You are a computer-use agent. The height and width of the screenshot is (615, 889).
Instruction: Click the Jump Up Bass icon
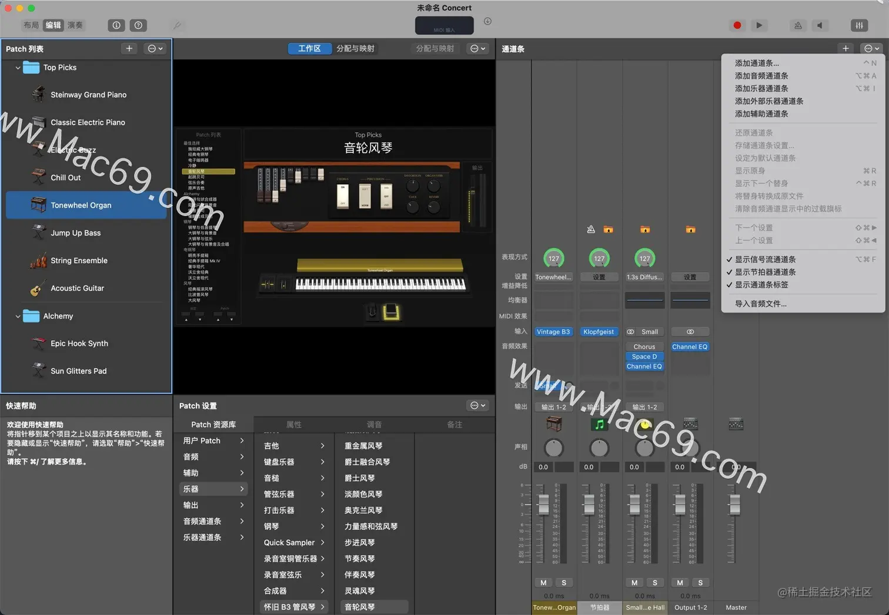point(38,233)
